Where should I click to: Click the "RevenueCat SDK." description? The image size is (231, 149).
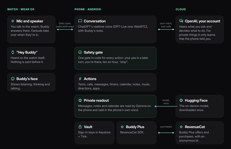pos(132,132)
